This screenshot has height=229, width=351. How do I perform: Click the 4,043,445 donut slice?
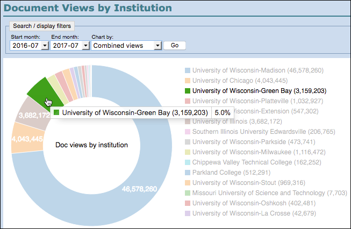(27, 139)
